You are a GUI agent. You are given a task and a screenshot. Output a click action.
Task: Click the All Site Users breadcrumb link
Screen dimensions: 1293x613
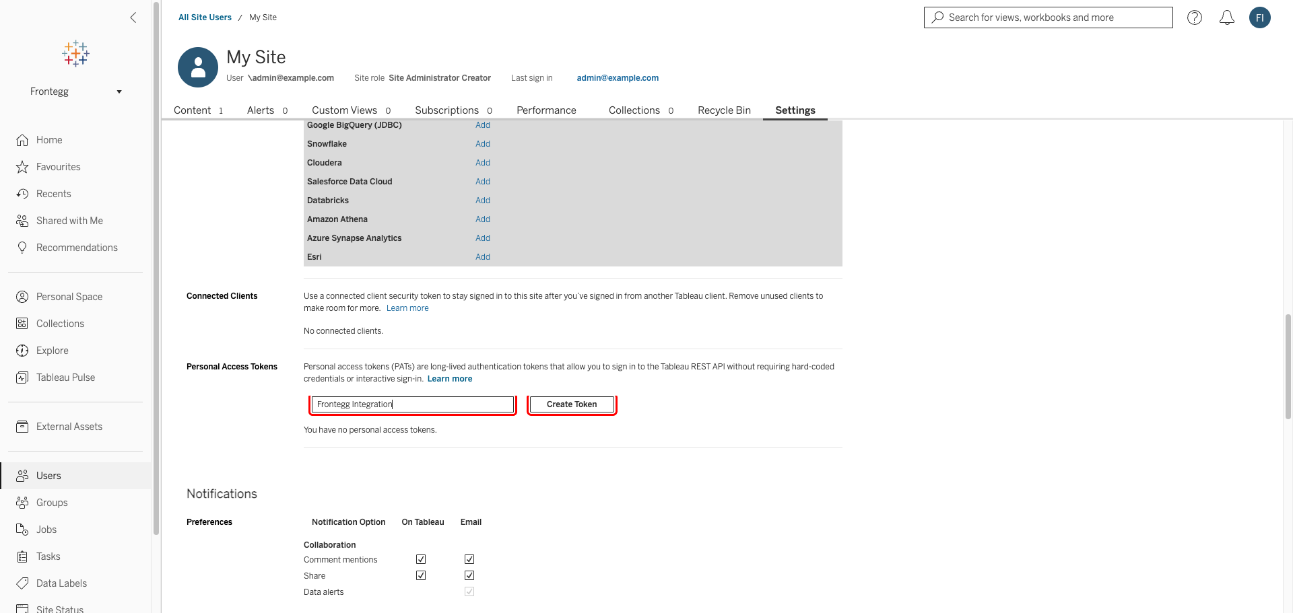pos(205,17)
